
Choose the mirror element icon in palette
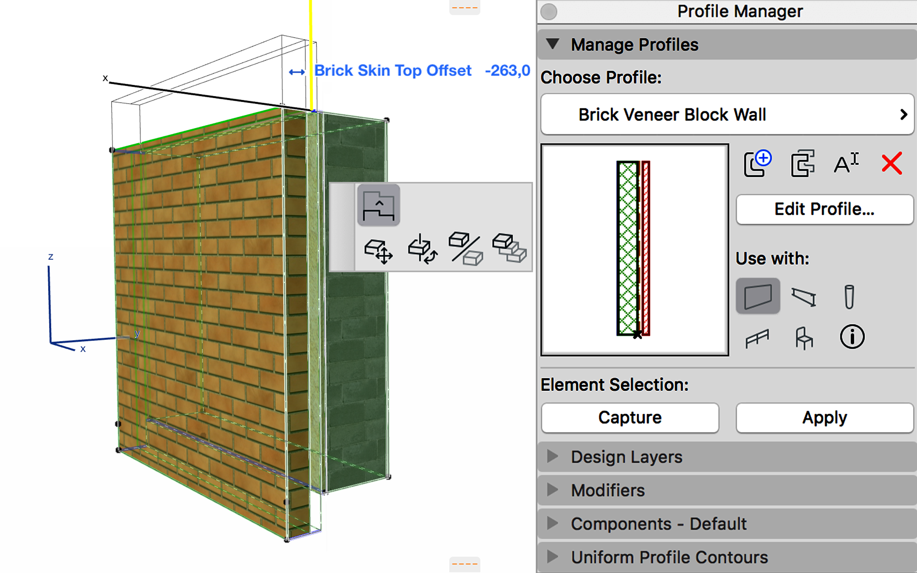click(466, 249)
